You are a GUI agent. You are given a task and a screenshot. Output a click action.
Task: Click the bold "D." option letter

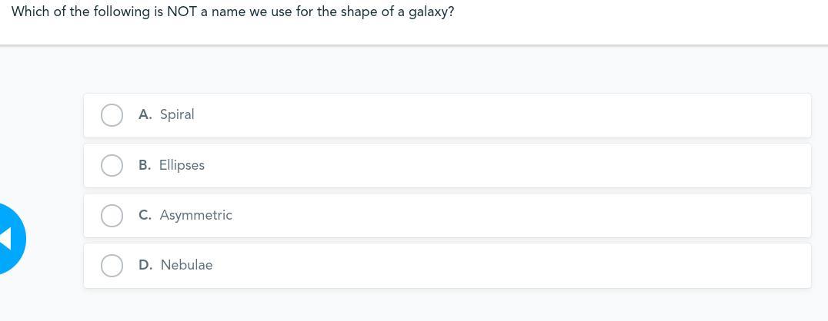tap(145, 265)
